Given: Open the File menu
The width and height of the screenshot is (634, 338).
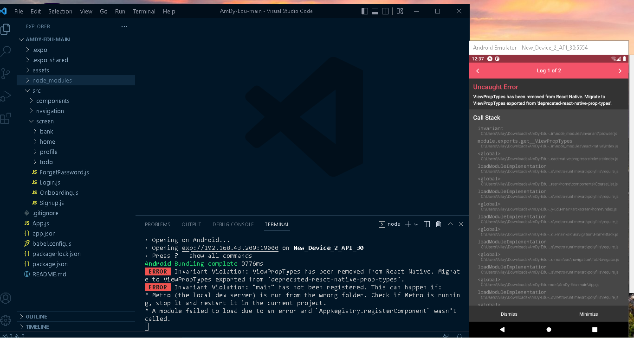Looking at the screenshot, I should click(19, 11).
